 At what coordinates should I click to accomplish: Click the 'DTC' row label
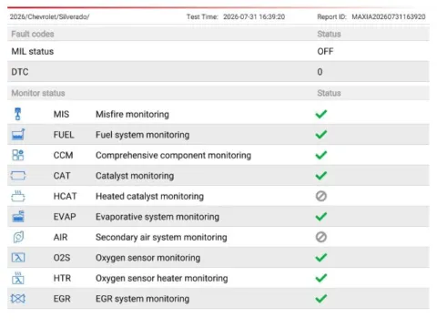[x=20, y=72]
